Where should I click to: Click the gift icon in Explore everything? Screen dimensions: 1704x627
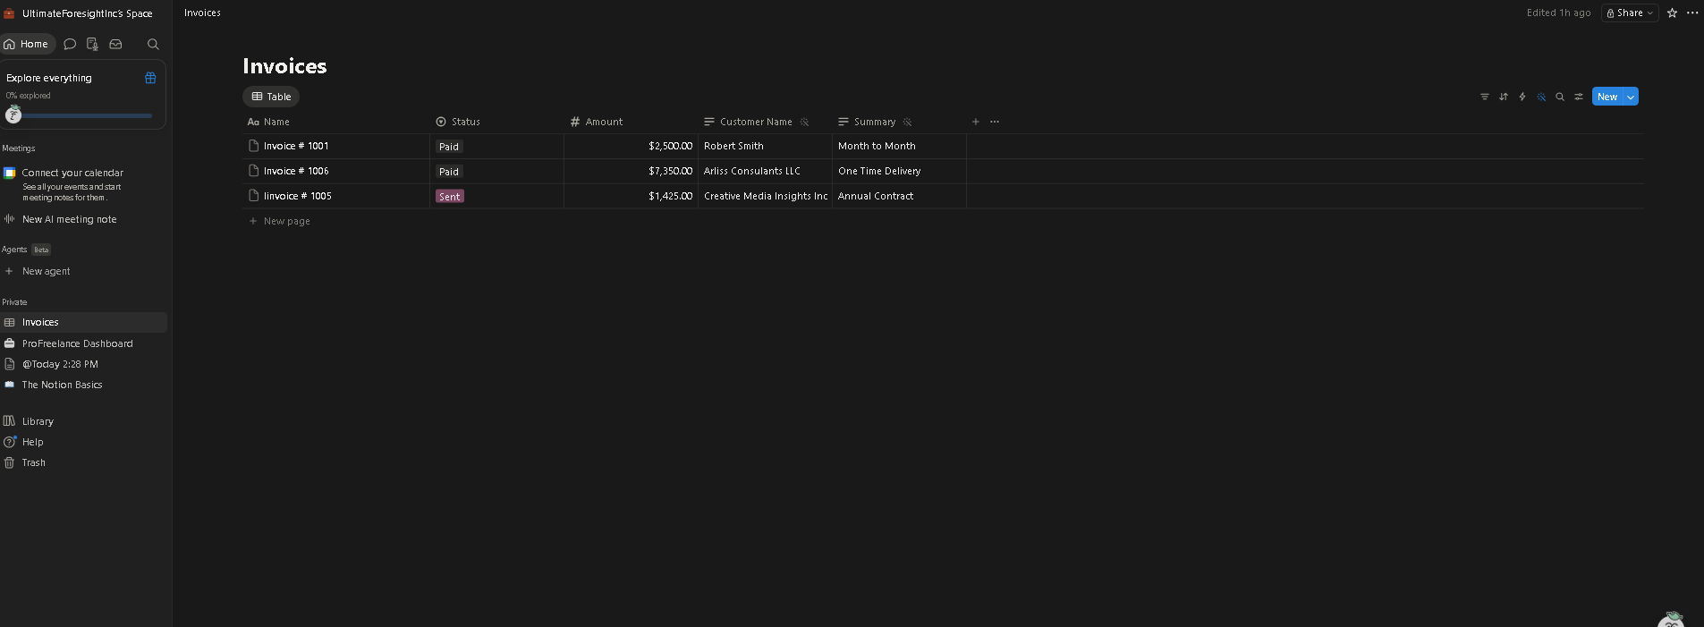150,78
